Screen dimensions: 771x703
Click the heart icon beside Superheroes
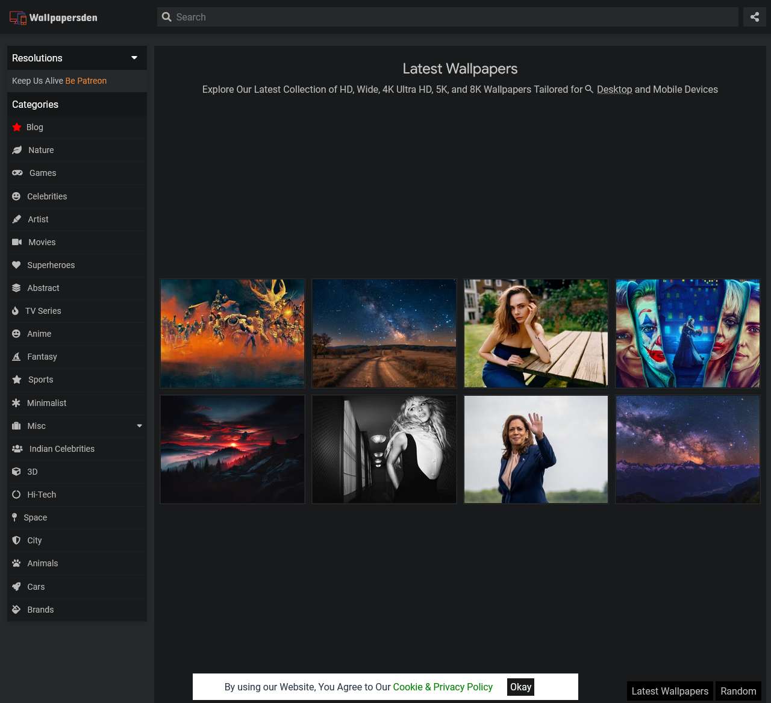(x=16, y=265)
